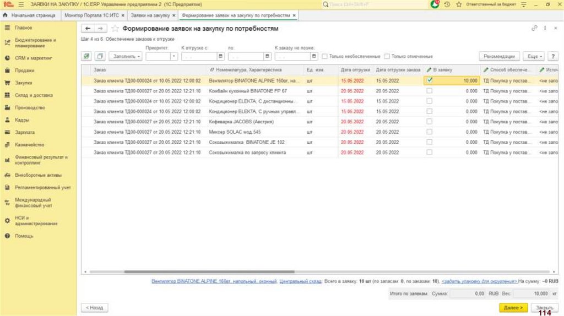Expand the 'Еще' menu
The height and width of the screenshot is (316, 564).
click(x=534, y=56)
